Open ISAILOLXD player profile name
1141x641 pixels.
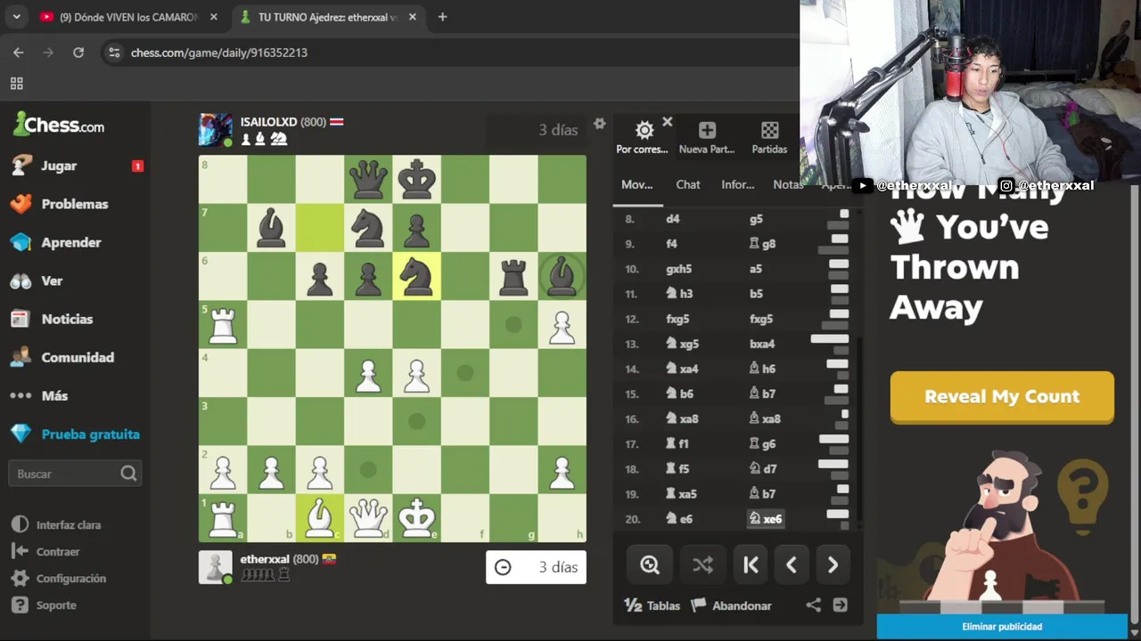pyautogui.click(x=268, y=122)
